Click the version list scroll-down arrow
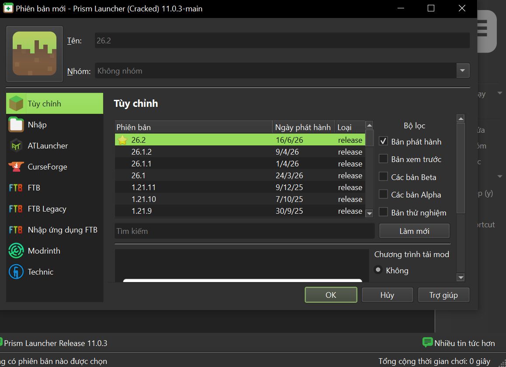Screen dimensions: 506x367 [x=370, y=213]
